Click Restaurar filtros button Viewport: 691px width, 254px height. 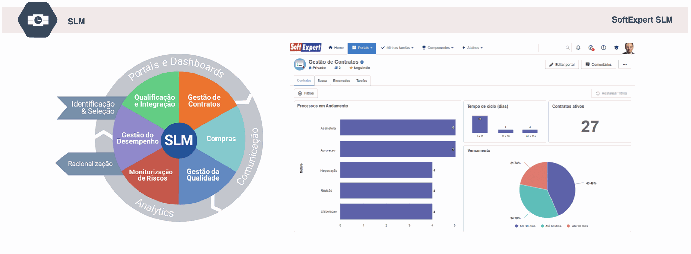611,93
